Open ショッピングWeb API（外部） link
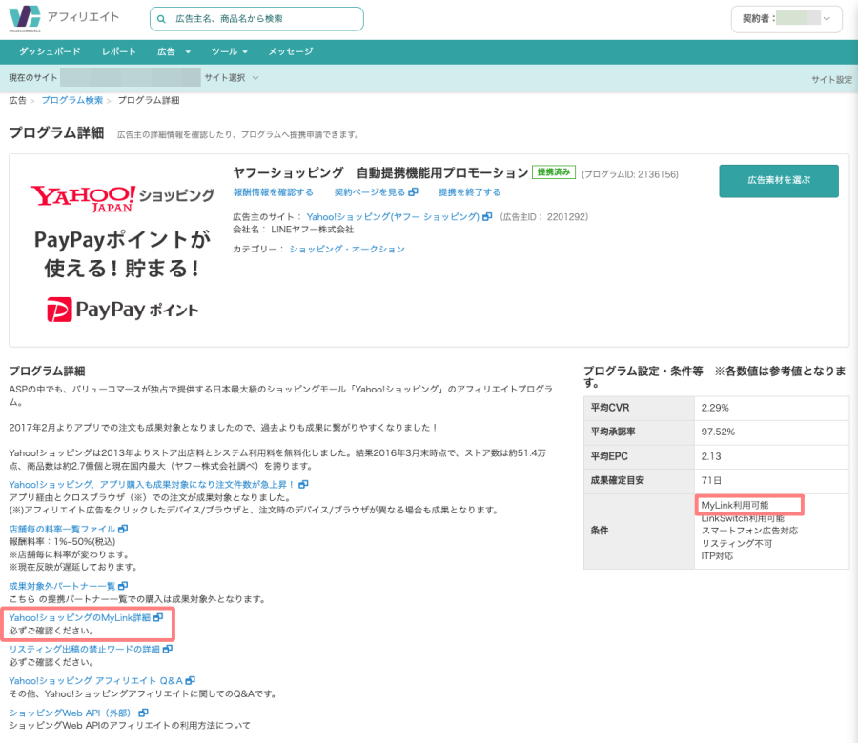This screenshot has width=858, height=743. click(70, 713)
